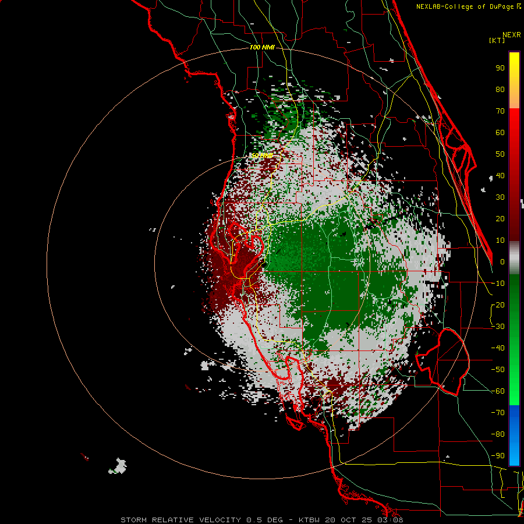Click the blue bottom segment of the color bar
The image size is (524, 524).
514,436
